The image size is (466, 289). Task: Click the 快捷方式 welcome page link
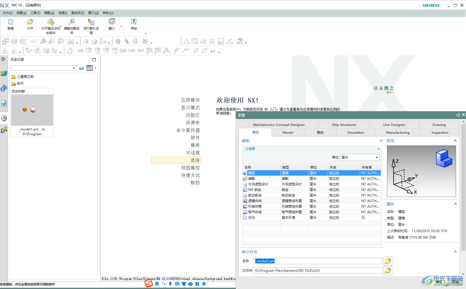[190, 175]
